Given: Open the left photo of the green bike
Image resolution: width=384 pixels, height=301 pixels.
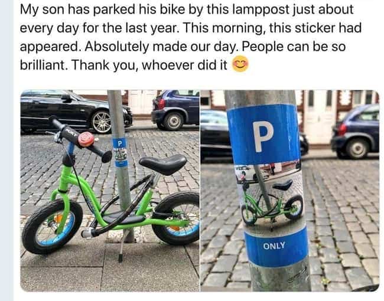Looking at the screenshot, I should click(x=110, y=191).
